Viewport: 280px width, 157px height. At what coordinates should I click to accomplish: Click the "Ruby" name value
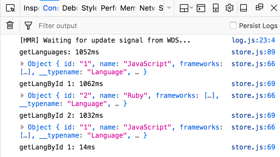(135, 95)
